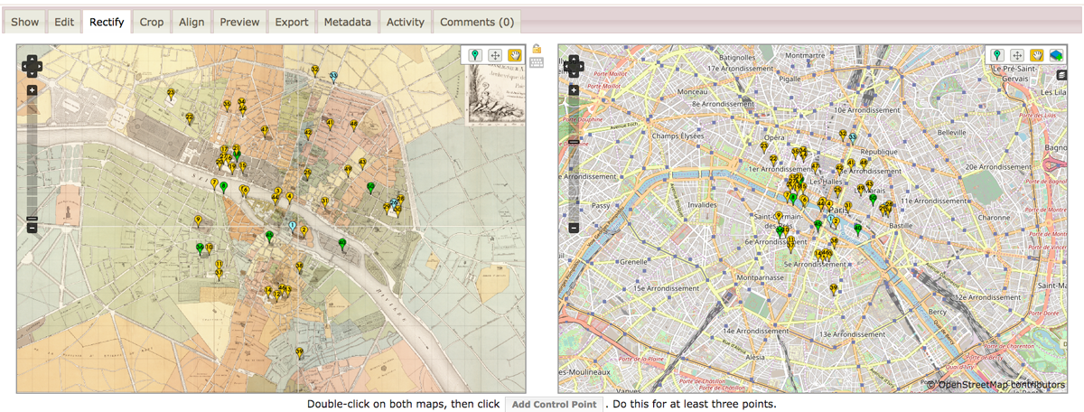Screen dimensions: 1084x412
Task: Pan the left map down with arrow control
Action: point(32,71)
